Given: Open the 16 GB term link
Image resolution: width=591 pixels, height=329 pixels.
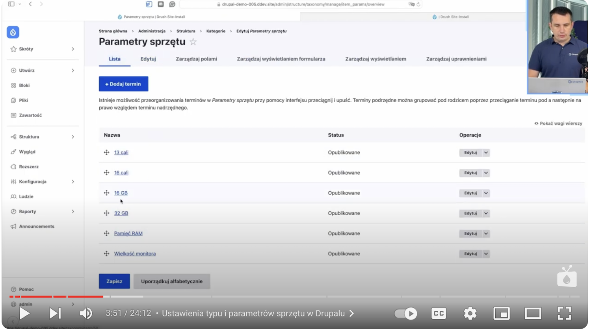Looking at the screenshot, I should [x=121, y=193].
